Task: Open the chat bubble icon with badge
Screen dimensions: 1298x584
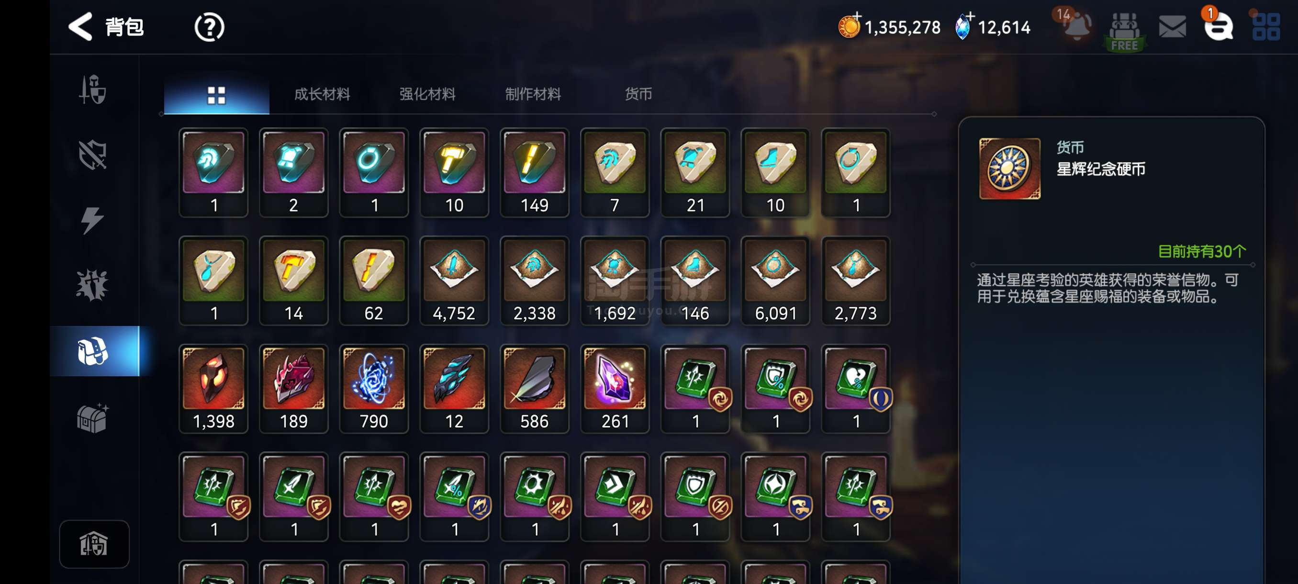Action: (1218, 25)
